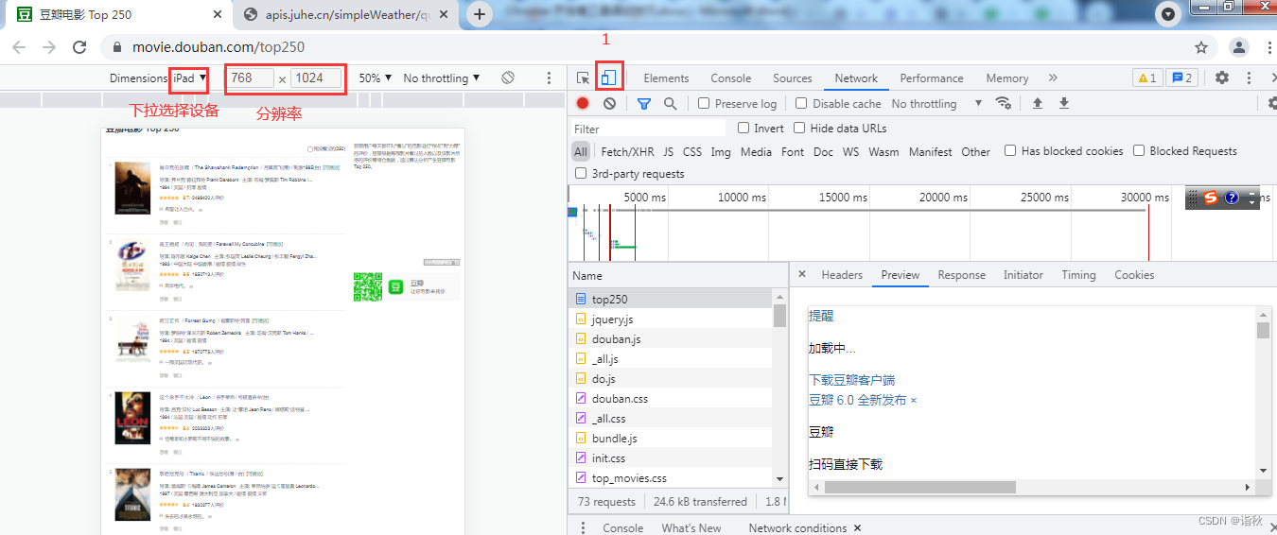Enable Disable cache checkbox
The height and width of the screenshot is (535, 1277).
[801, 104]
